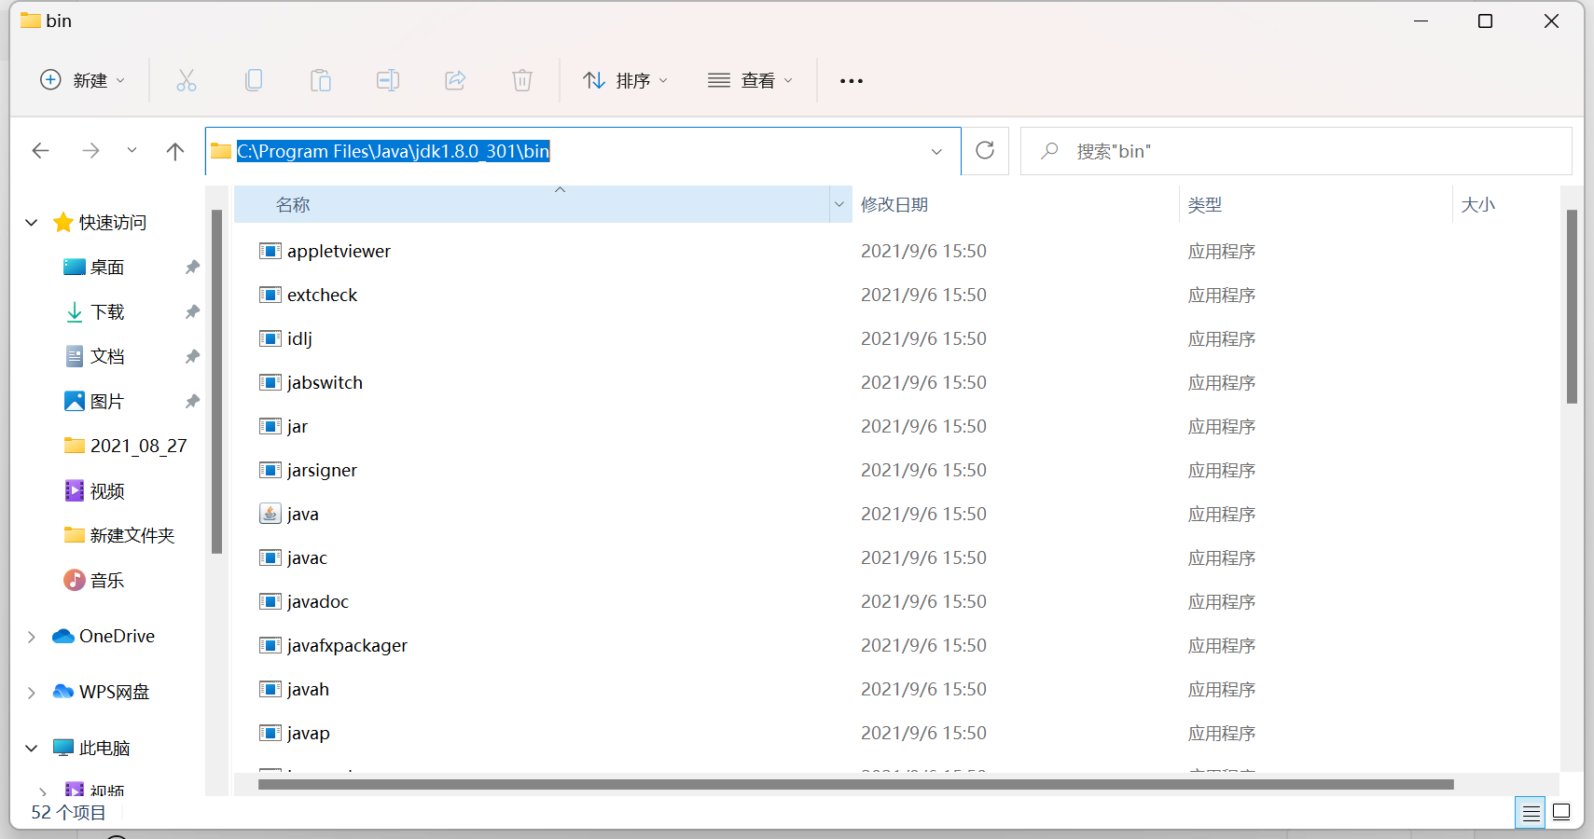Click the Paste clipboard icon
The height and width of the screenshot is (839, 1594).
(321, 80)
